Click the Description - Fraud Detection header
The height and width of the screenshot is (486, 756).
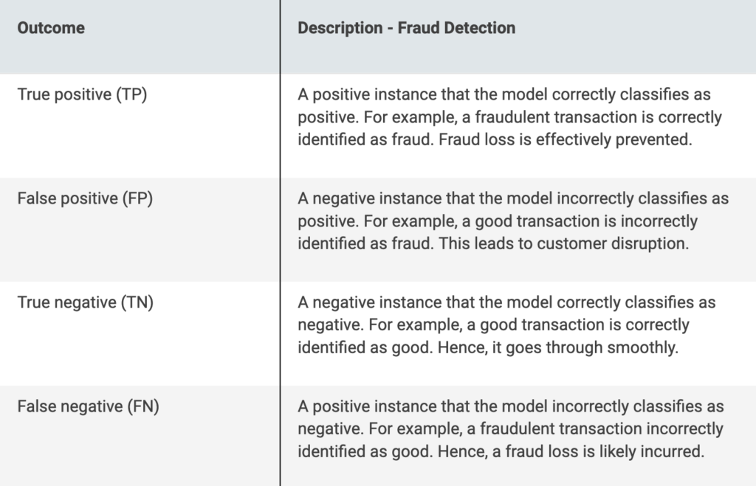click(518, 37)
